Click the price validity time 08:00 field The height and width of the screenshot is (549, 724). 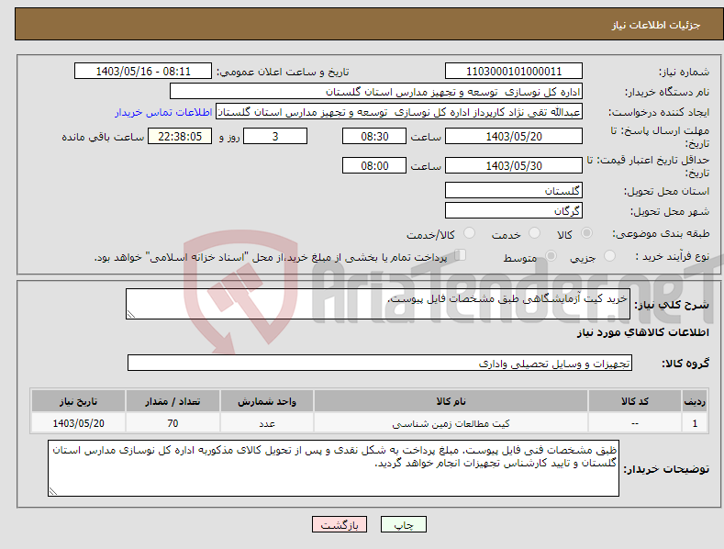[374, 165]
